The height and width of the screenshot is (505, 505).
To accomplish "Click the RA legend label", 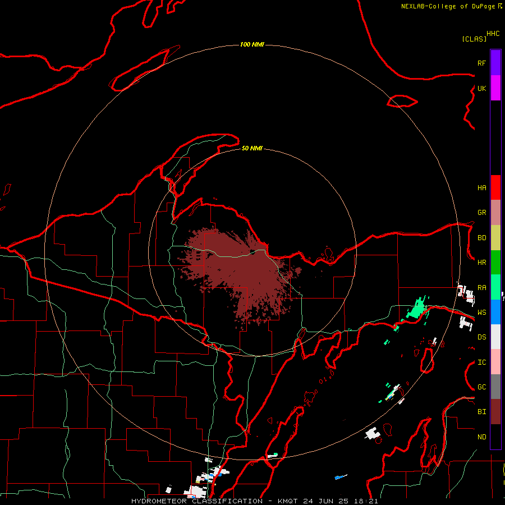I will (481, 288).
